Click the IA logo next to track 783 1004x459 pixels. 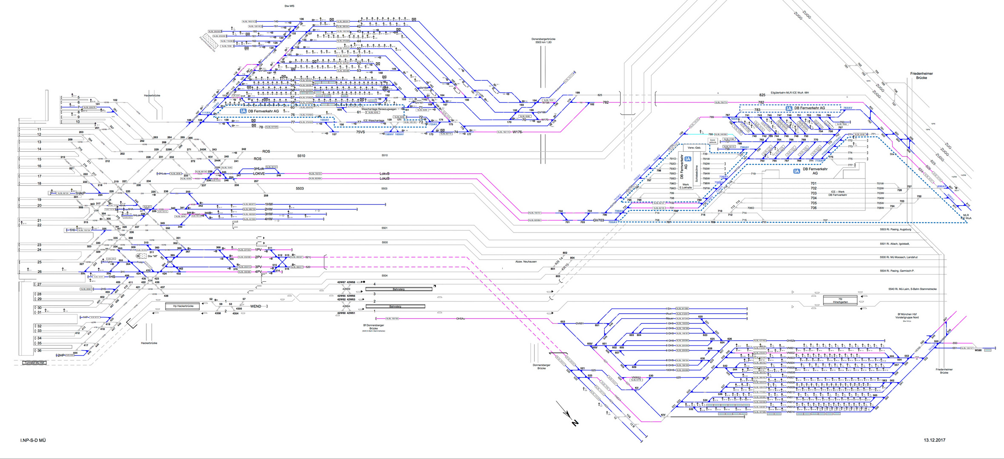coord(789,108)
